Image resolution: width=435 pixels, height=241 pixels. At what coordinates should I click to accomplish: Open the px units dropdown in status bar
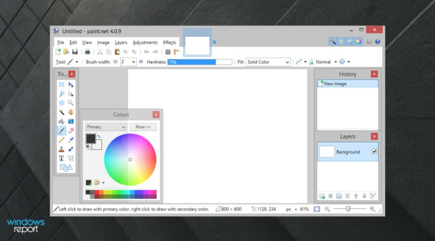[x=291, y=209]
